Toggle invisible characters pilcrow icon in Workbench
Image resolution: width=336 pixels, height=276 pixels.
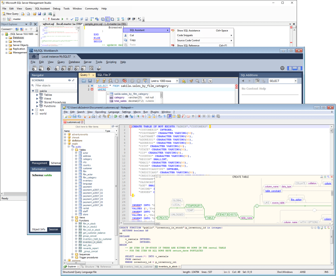tap(203, 81)
